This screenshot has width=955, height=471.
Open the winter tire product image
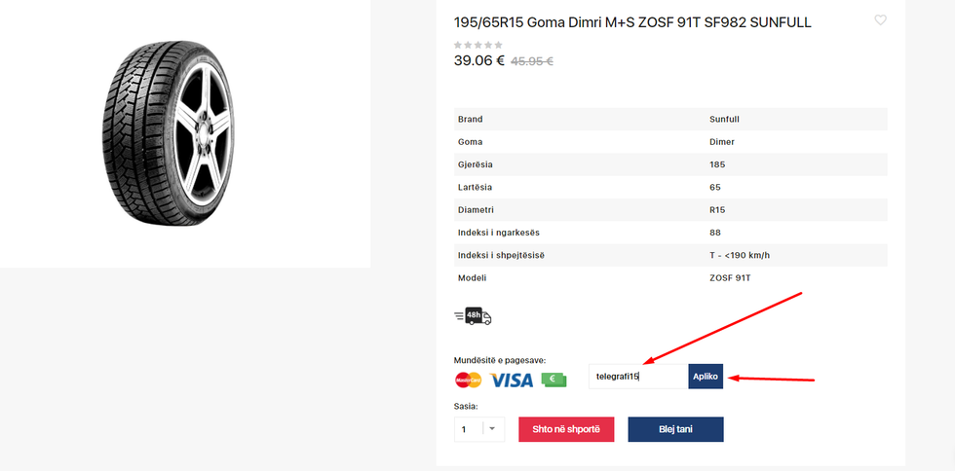click(168, 130)
